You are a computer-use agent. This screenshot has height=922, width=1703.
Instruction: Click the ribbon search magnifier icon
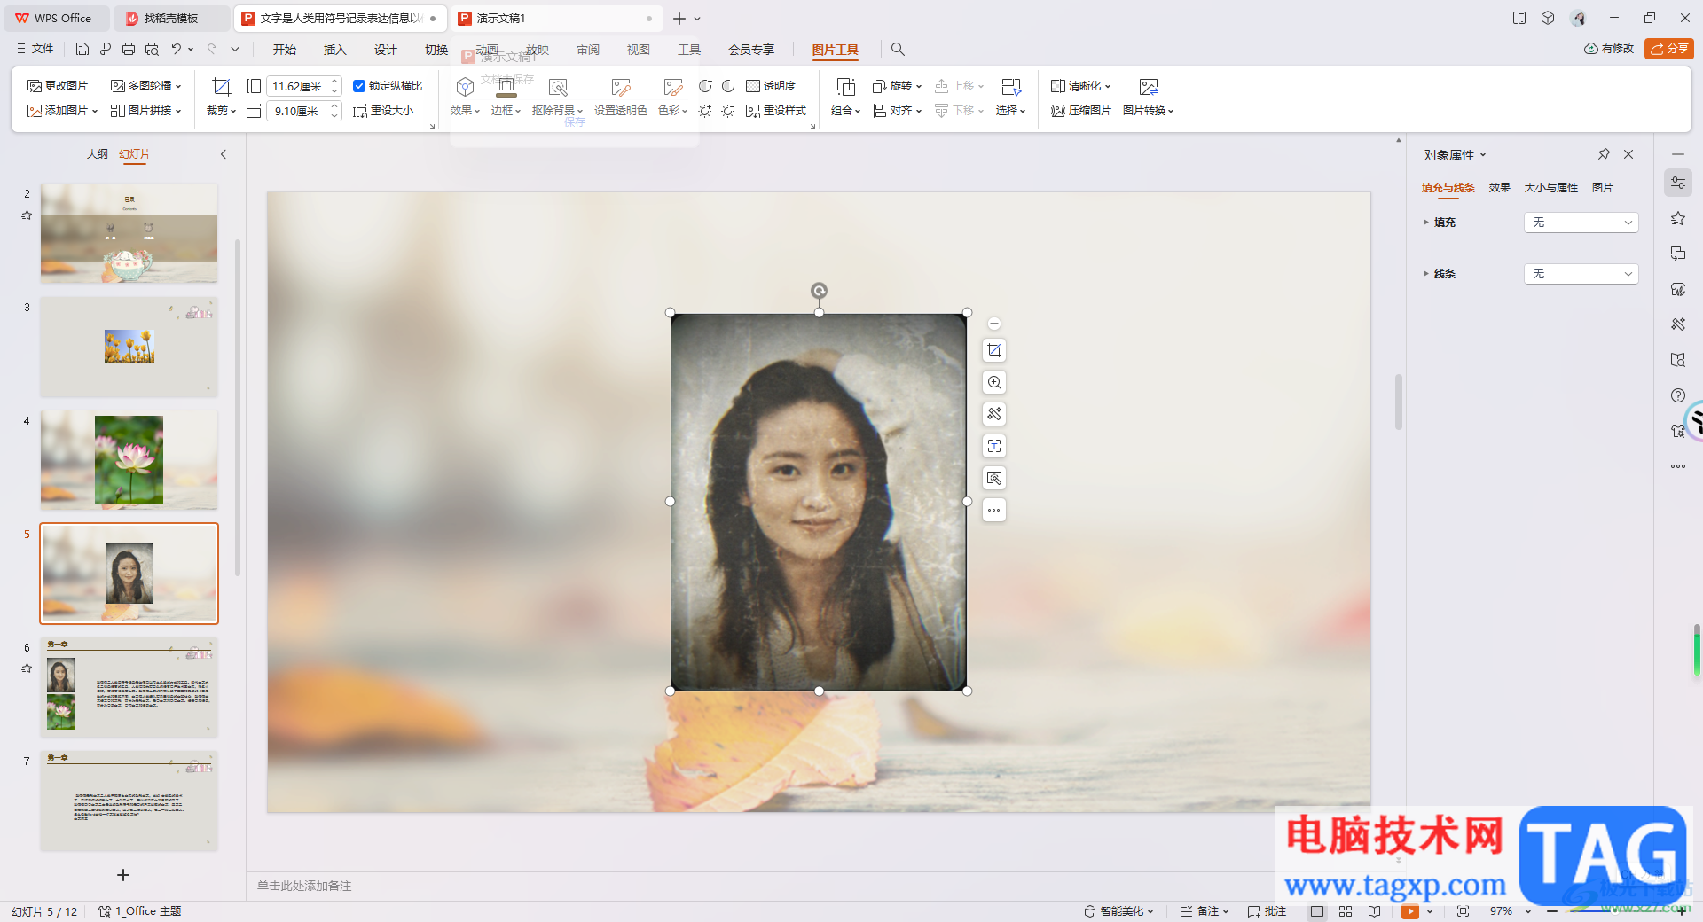tap(898, 50)
